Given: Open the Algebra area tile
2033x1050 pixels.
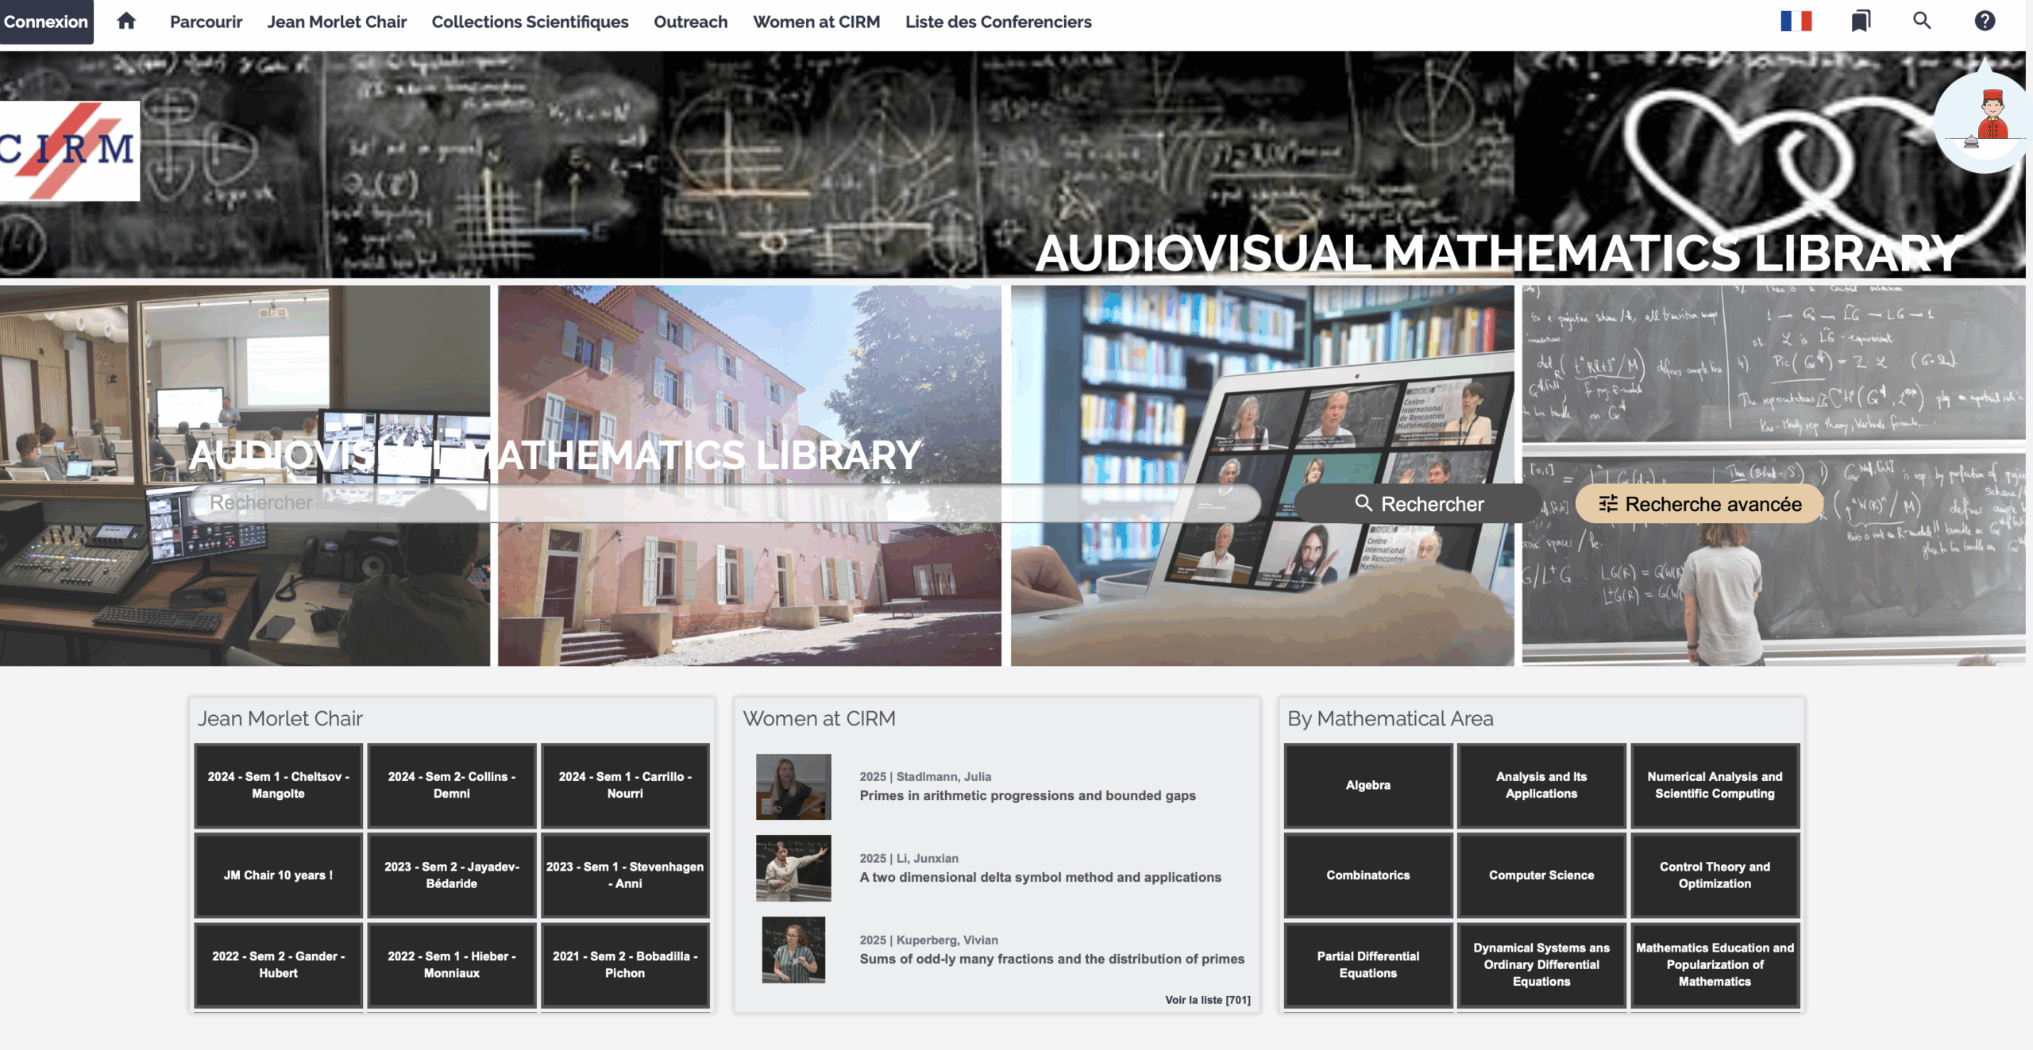Looking at the screenshot, I should (1368, 785).
